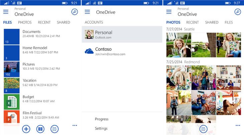The width and height of the screenshot is (244, 135).
Task: Click '7/27/2014 Seattle' date header
Action: [x=180, y=29]
